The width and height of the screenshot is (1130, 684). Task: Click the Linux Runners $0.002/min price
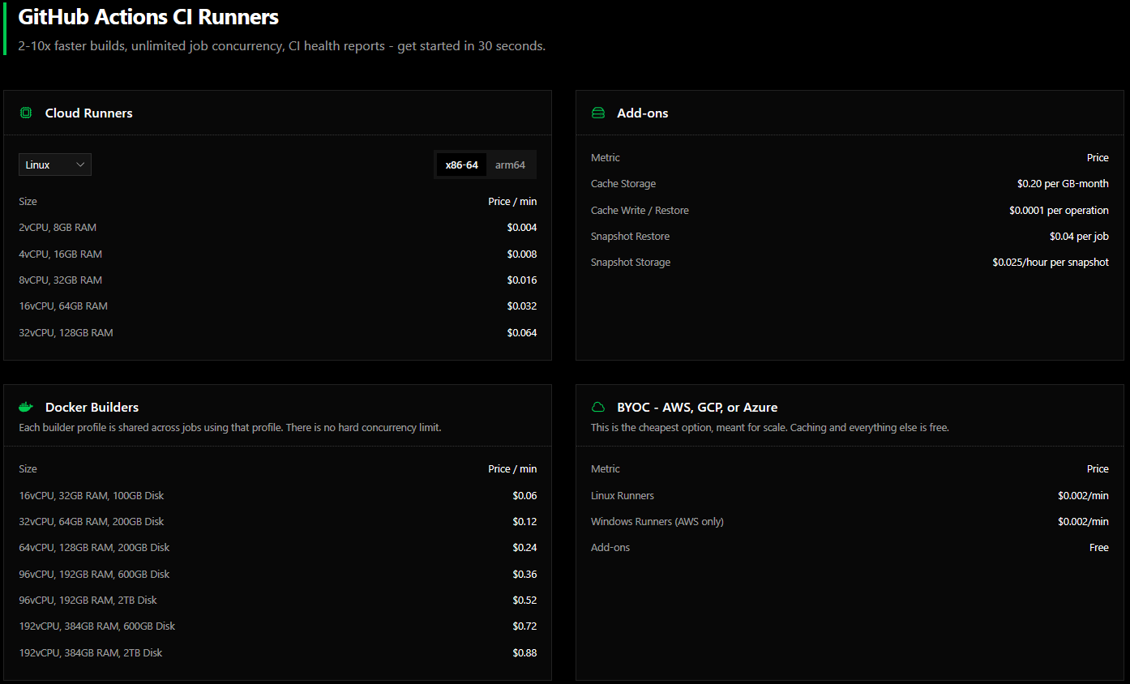(1083, 495)
